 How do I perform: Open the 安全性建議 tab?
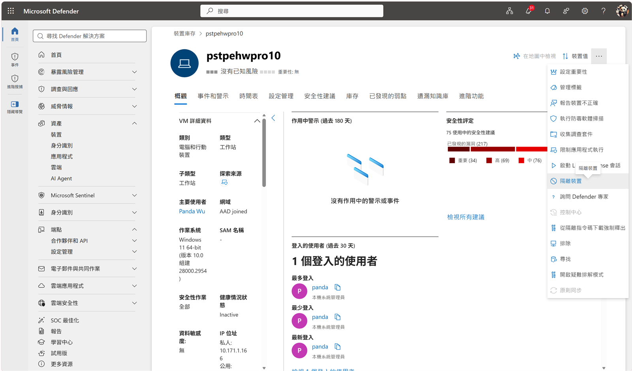tap(320, 96)
